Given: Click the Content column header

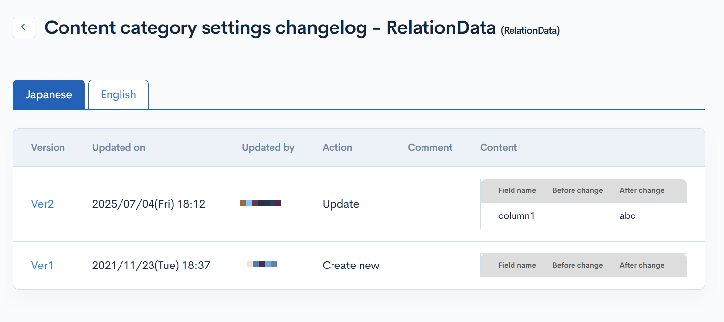Looking at the screenshot, I should point(498,148).
